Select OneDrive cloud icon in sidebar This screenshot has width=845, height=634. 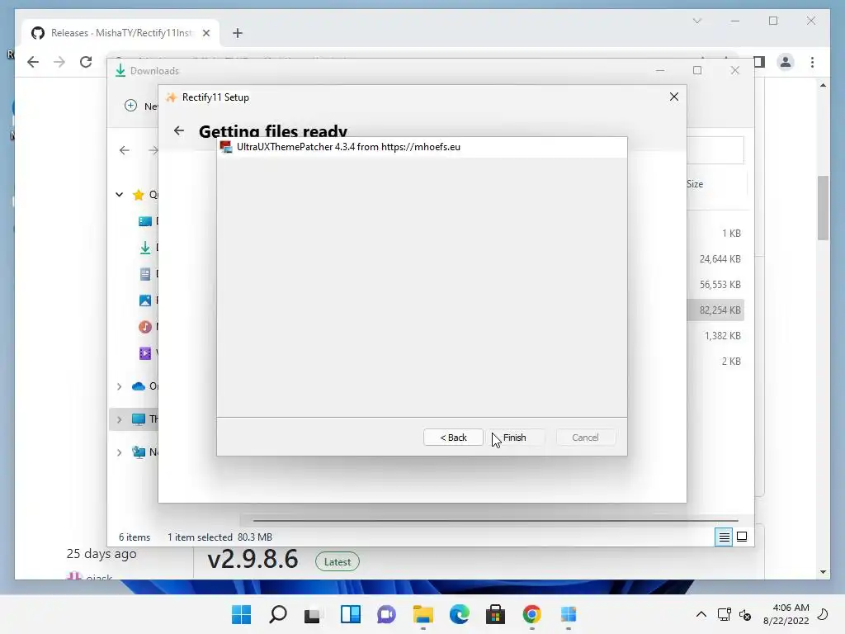coord(139,386)
